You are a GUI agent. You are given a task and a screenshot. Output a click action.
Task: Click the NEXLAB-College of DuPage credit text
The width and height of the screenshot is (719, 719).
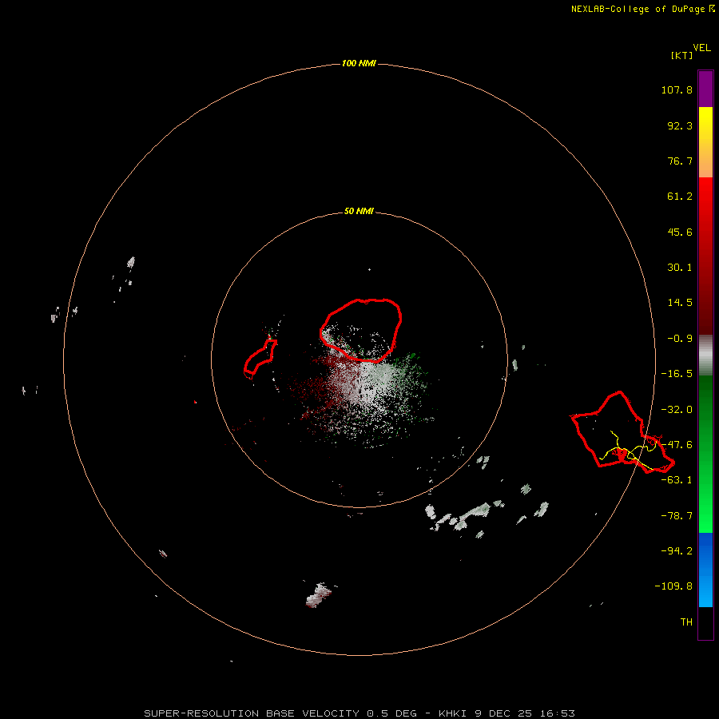[x=643, y=9]
